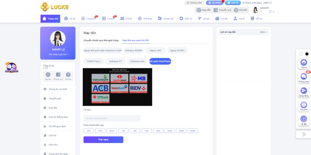The height and width of the screenshot is (155, 311).
Task: Focus the Số tiền amount input field
Action: (x=112, y=119)
